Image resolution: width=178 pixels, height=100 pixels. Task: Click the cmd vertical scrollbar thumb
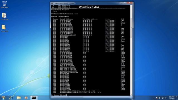tap(131, 28)
